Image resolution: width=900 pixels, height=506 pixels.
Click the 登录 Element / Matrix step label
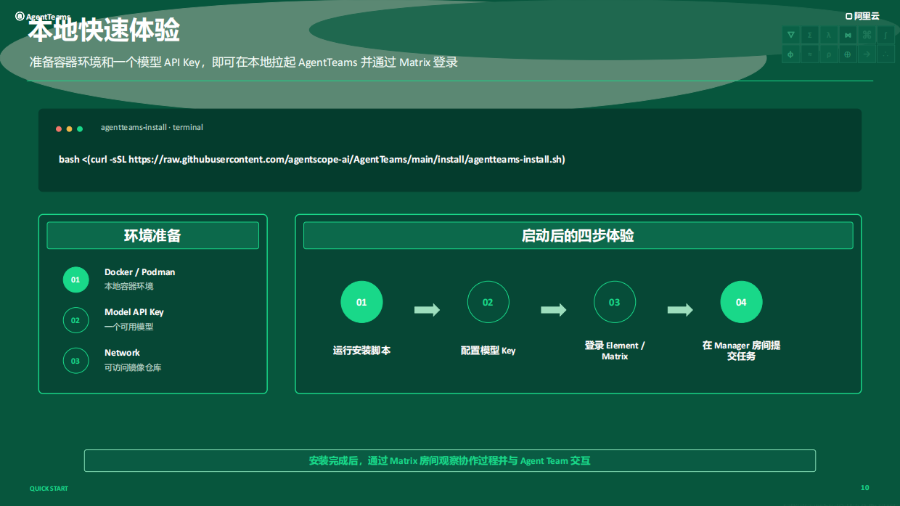615,351
